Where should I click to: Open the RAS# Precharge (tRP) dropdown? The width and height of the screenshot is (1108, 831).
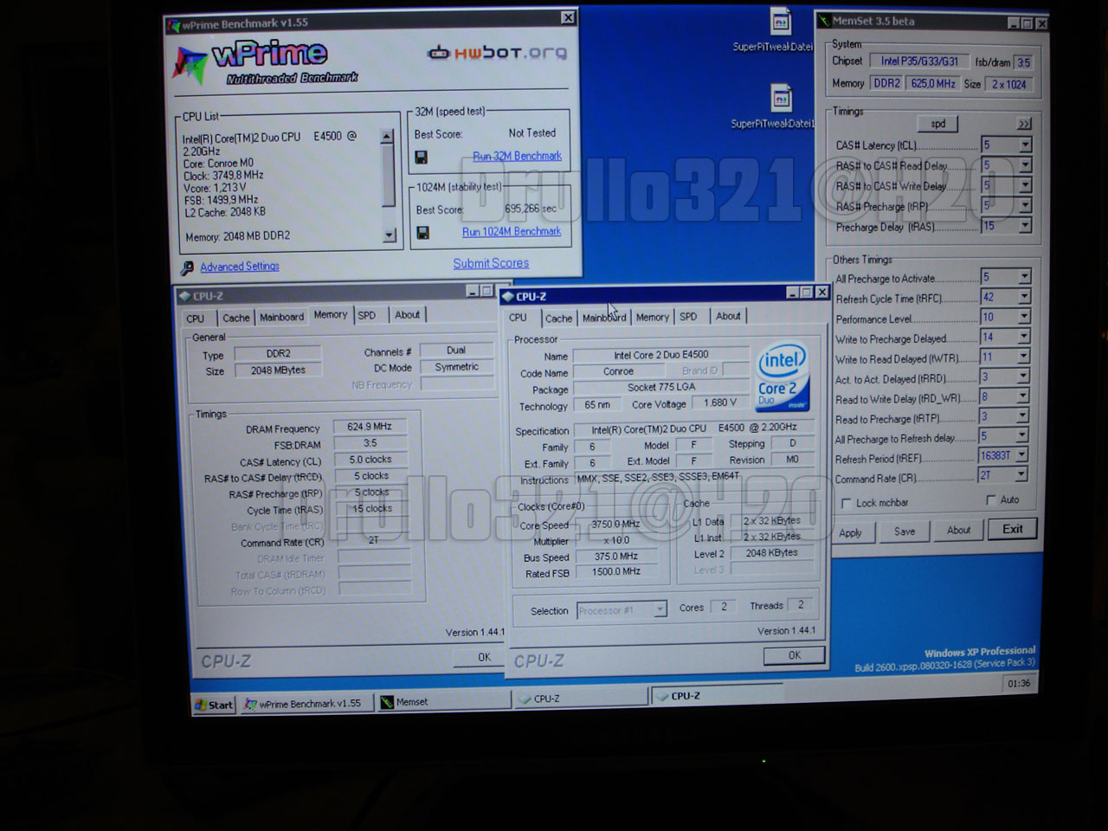(1025, 205)
